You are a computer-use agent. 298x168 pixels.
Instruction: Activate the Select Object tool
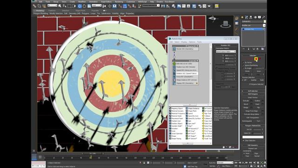pyautogui.click(x=60, y=6)
